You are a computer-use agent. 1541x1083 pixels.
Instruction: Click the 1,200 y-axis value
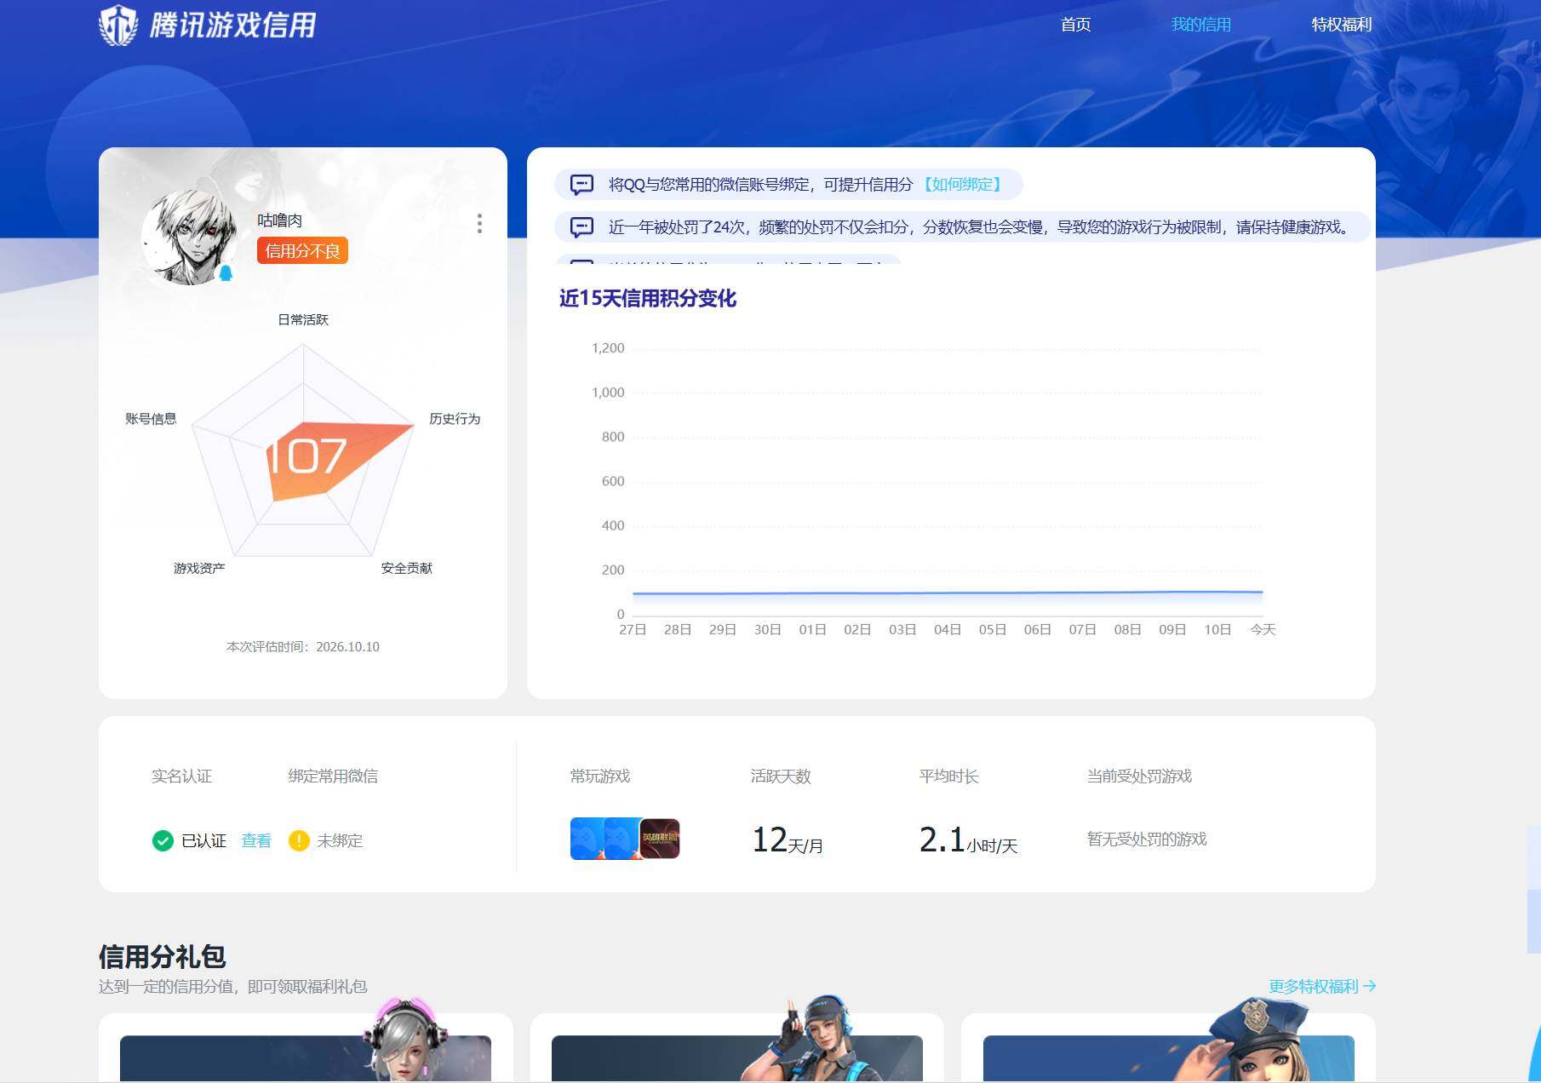point(608,348)
